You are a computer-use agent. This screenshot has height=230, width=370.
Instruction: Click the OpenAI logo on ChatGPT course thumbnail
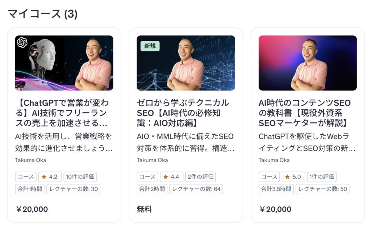tap(22, 43)
